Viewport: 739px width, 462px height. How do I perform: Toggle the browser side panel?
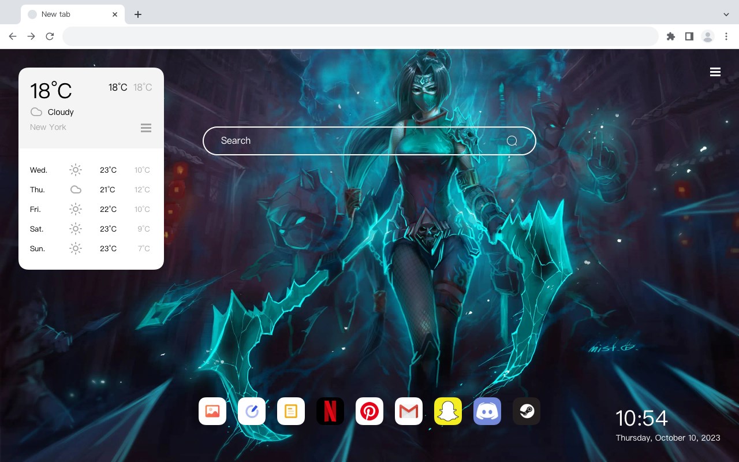(x=689, y=36)
